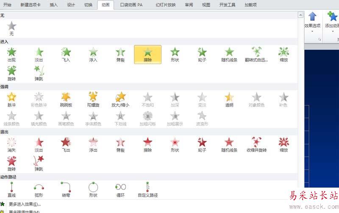Select the 翻转式由远 entrance effect
This screenshot has width=339, height=213.
pos(256,55)
